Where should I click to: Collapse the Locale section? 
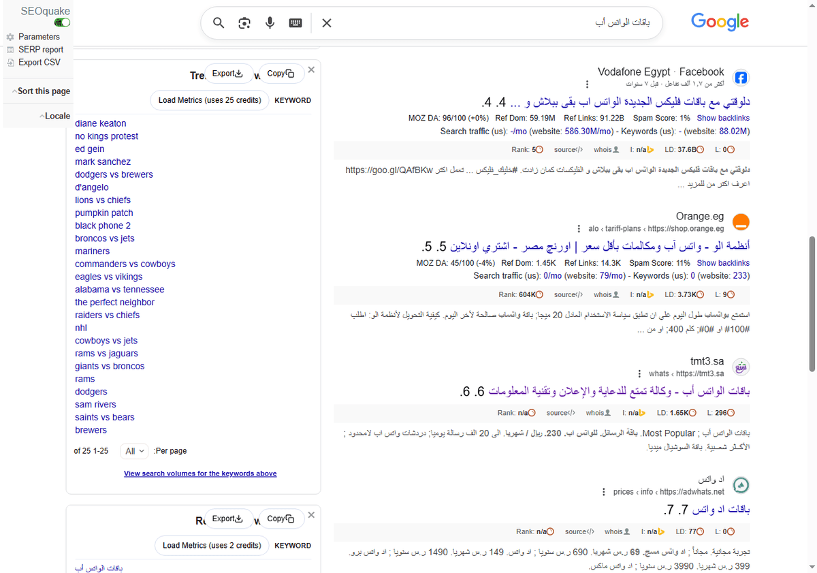(56, 116)
